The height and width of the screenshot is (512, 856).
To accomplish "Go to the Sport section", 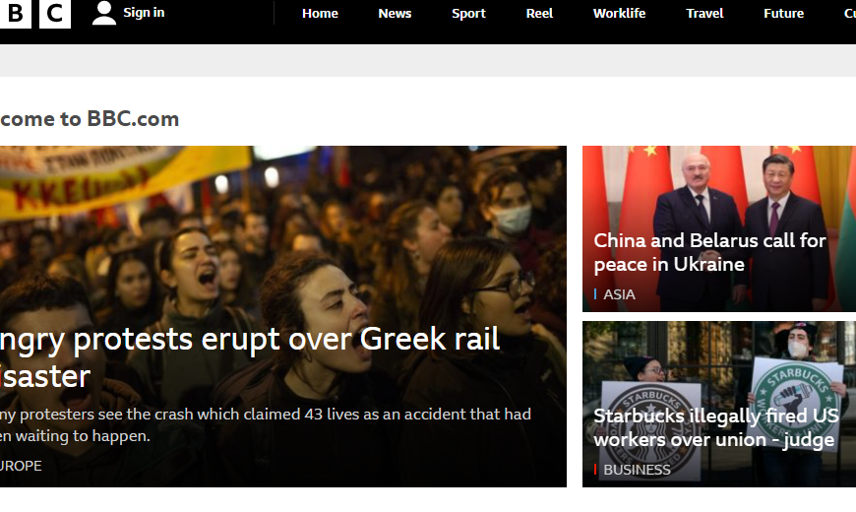I will pyautogui.click(x=468, y=13).
